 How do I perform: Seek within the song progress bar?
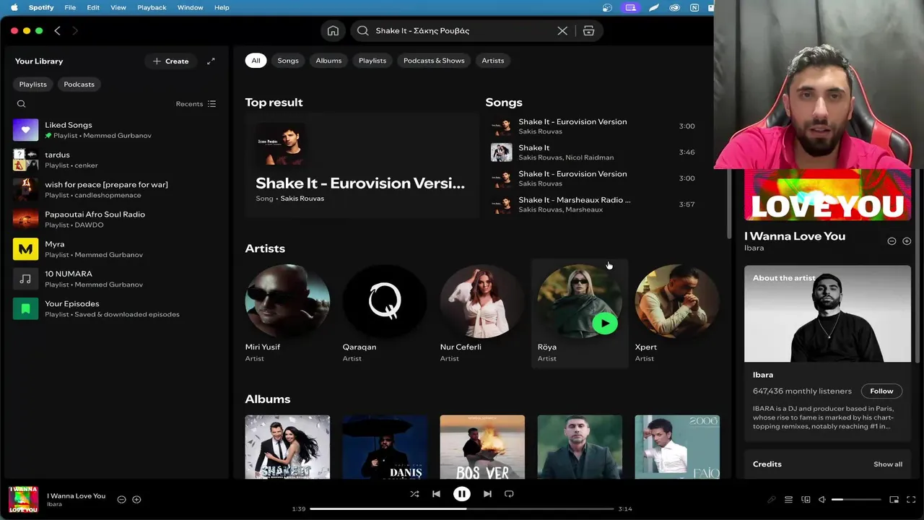pos(462,509)
